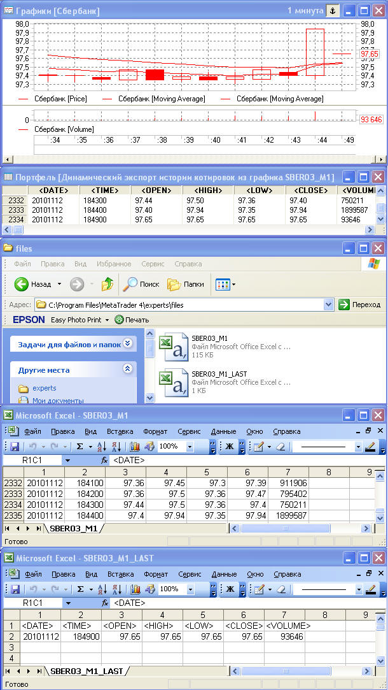Screen dimensions: 388x690
Task: Toggle bold Ж in the SBER03_M1 Excel window
Action: click(x=229, y=447)
